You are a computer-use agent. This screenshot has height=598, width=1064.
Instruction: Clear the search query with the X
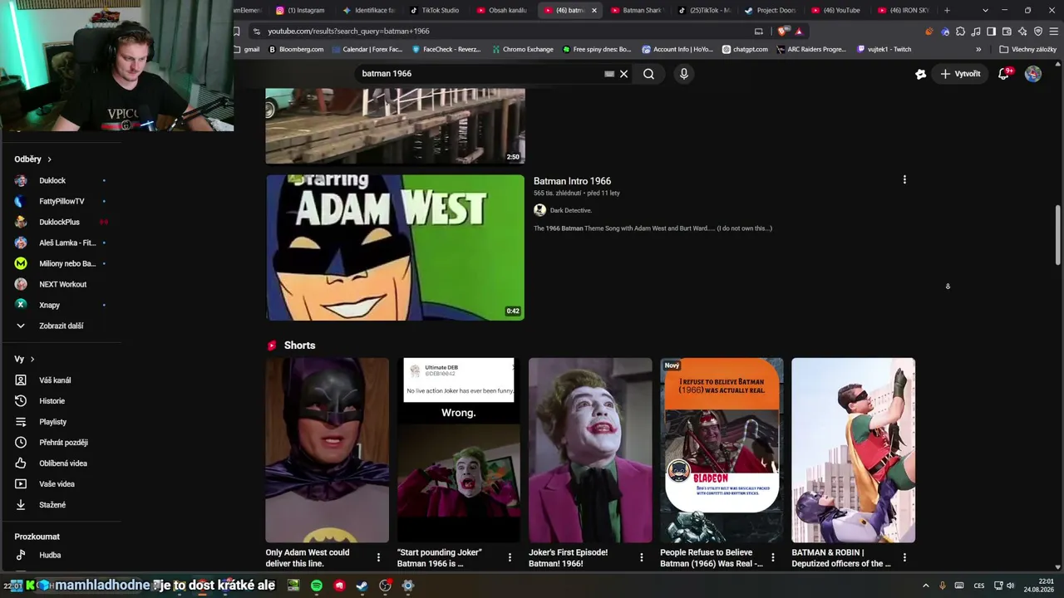[623, 74]
